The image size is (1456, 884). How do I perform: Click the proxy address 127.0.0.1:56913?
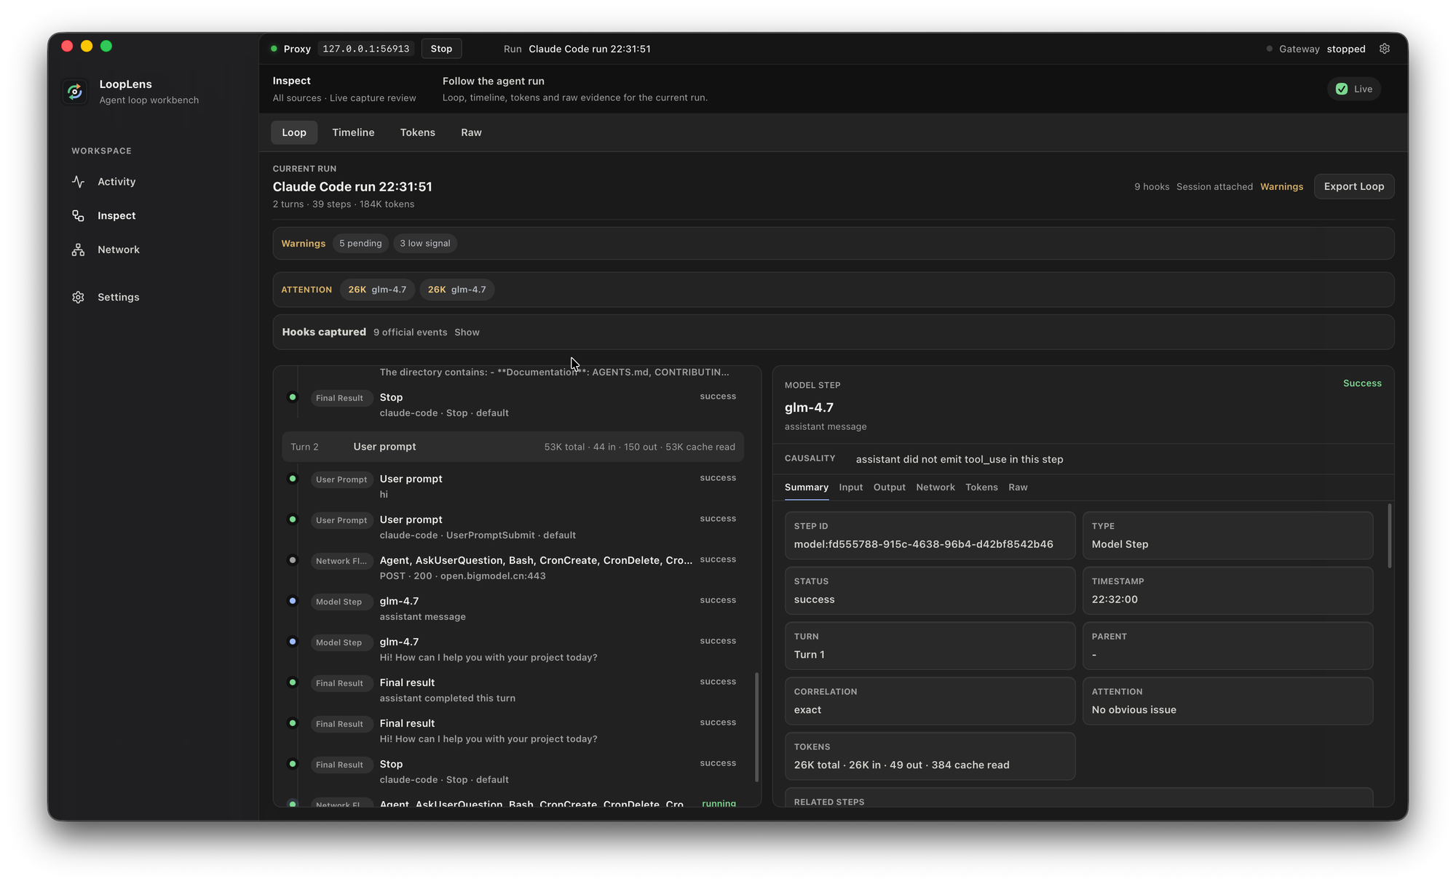[366, 49]
